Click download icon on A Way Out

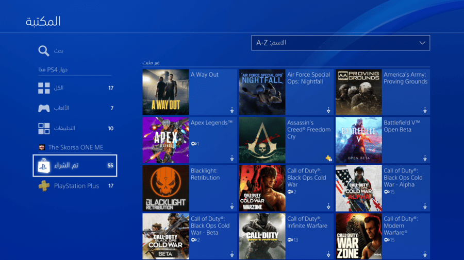232,110
